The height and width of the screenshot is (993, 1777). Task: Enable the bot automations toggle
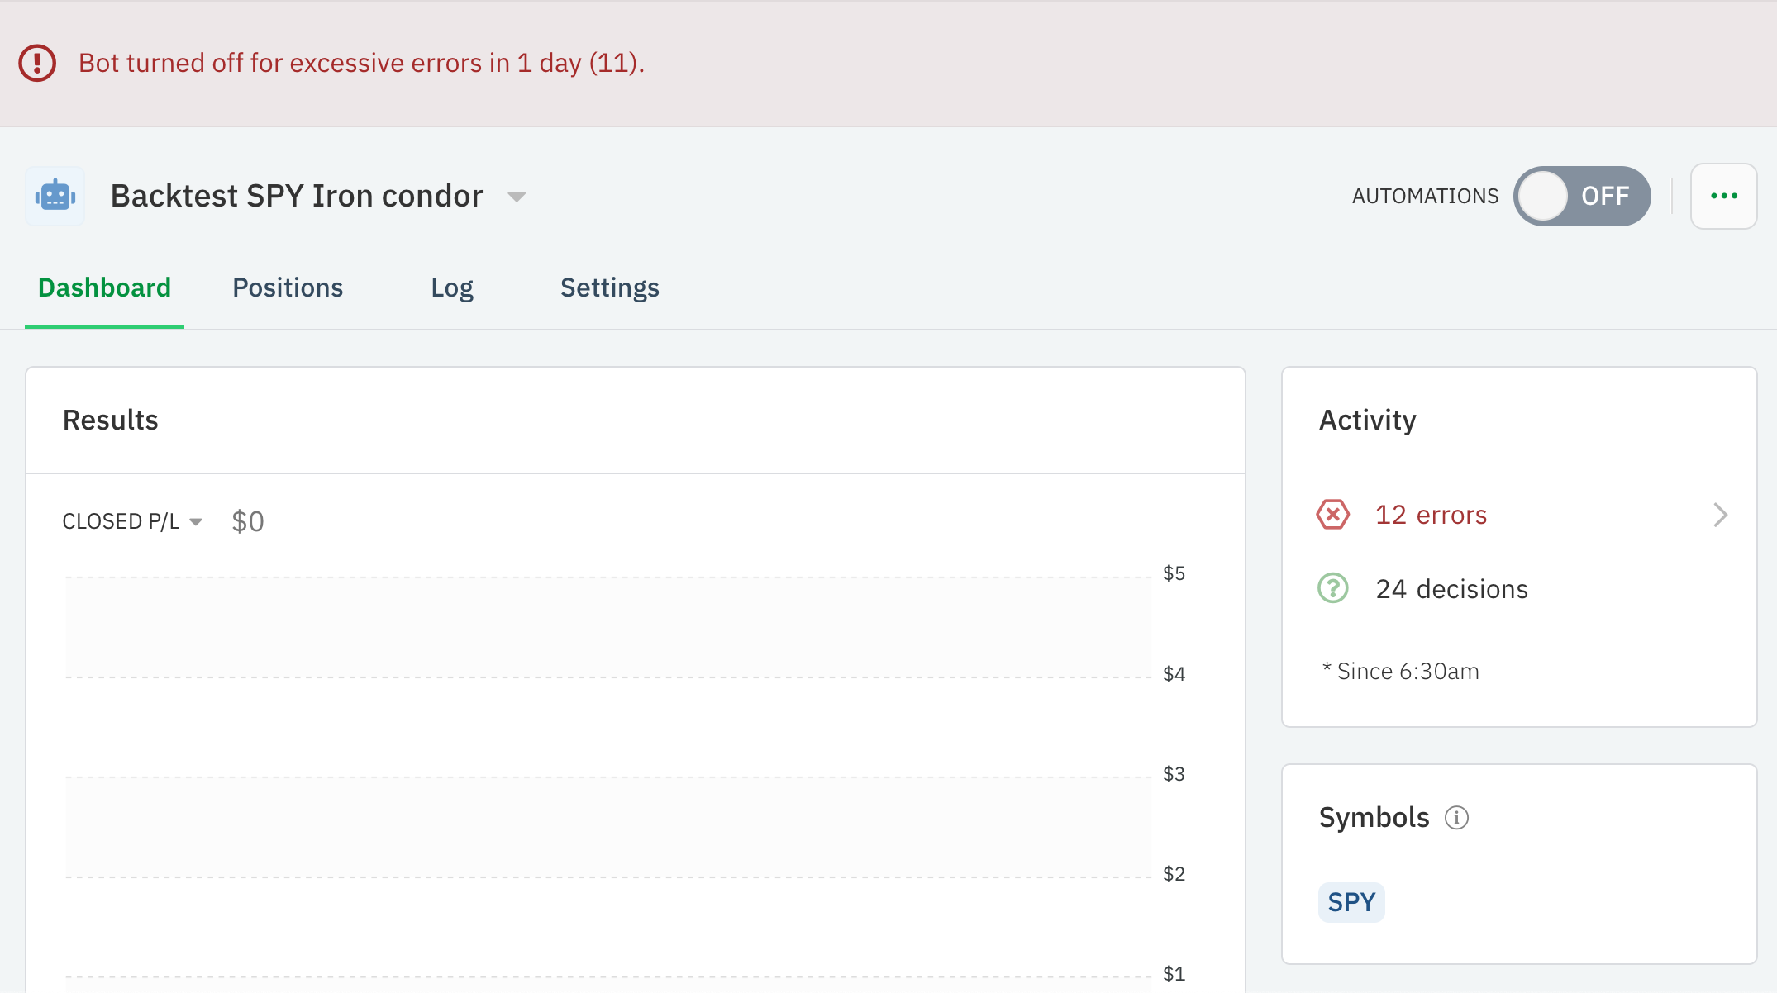(x=1582, y=196)
